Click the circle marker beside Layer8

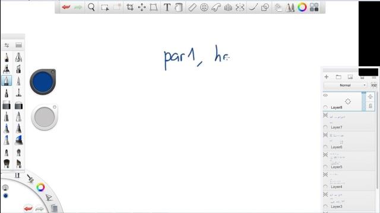point(325,107)
